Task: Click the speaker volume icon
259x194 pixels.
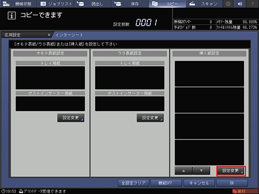Action: click(x=240, y=3)
